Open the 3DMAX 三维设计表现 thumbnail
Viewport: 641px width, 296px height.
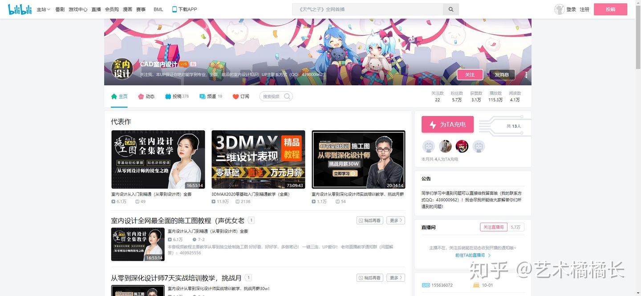pyautogui.click(x=258, y=160)
